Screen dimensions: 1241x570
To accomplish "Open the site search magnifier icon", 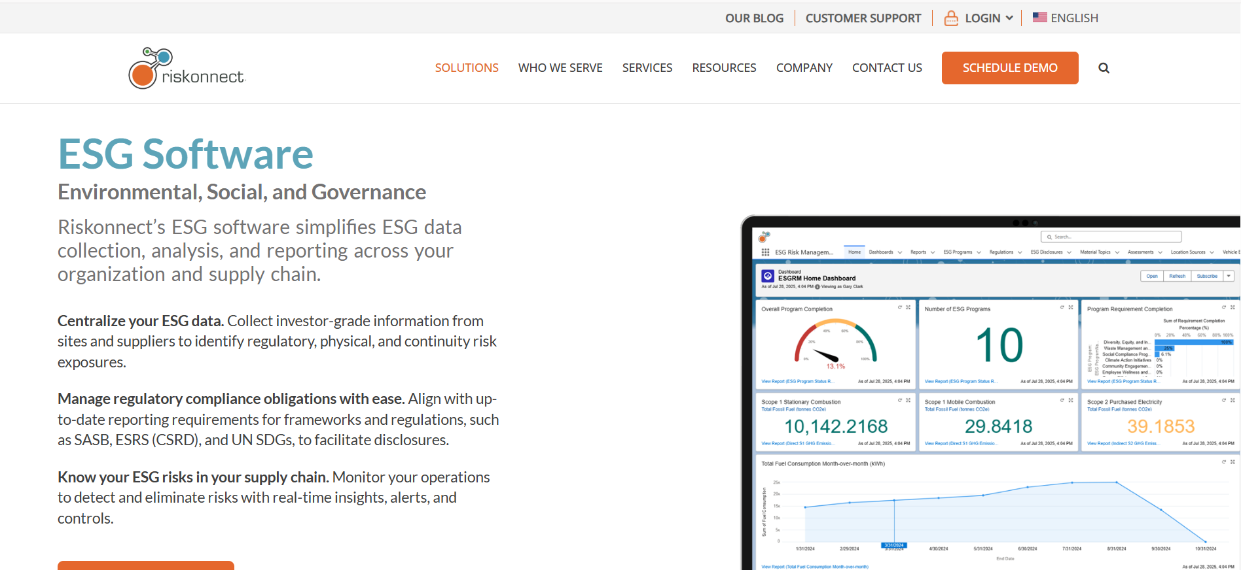I will pos(1104,68).
